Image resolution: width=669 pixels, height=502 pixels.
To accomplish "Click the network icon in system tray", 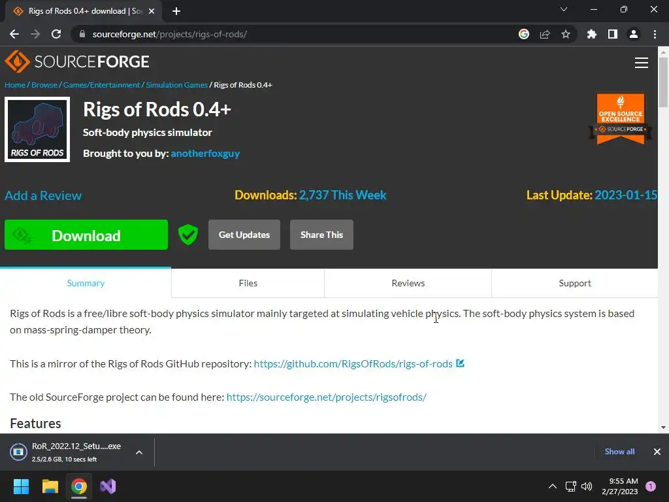I will [570, 486].
